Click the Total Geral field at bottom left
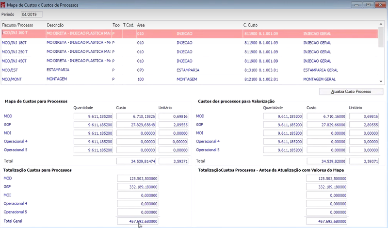The height and width of the screenshot is (228, 388). tap(138, 221)
